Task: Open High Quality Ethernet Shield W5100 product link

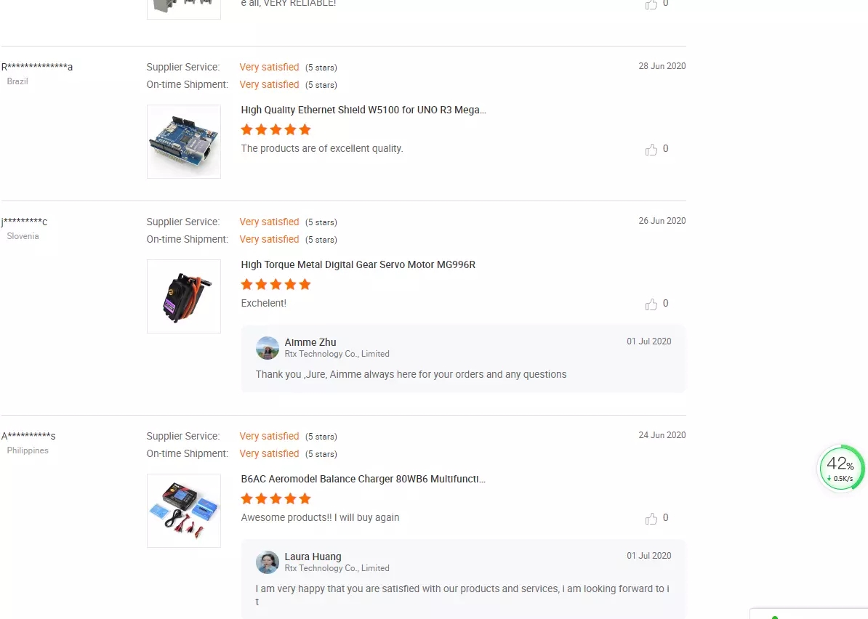Action: pyautogui.click(x=363, y=110)
